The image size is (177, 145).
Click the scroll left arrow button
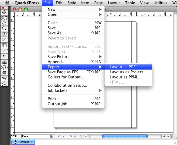[x=164, y=136]
